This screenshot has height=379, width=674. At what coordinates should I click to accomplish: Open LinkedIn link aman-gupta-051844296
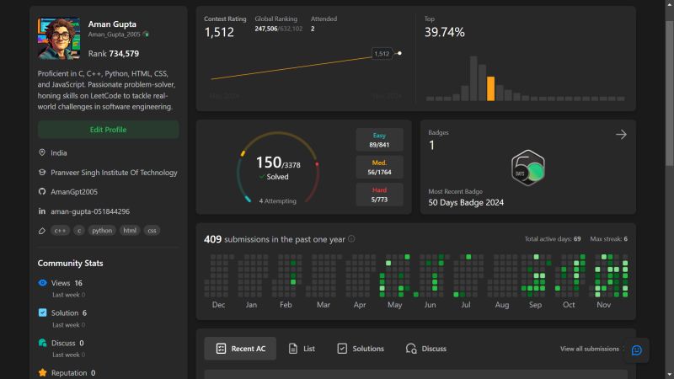click(90, 211)
